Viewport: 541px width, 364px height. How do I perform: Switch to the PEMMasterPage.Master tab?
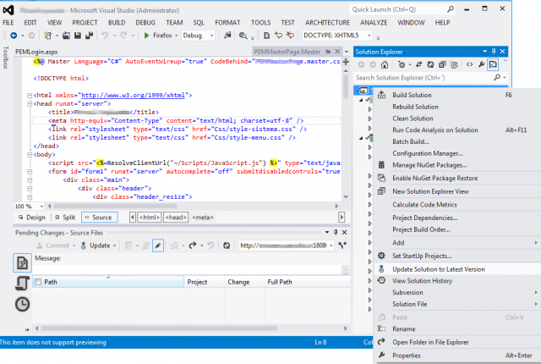pos(287,52)
